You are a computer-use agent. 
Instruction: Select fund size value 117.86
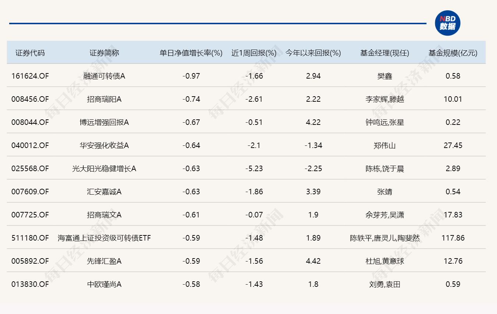click(x=453, y=238)
